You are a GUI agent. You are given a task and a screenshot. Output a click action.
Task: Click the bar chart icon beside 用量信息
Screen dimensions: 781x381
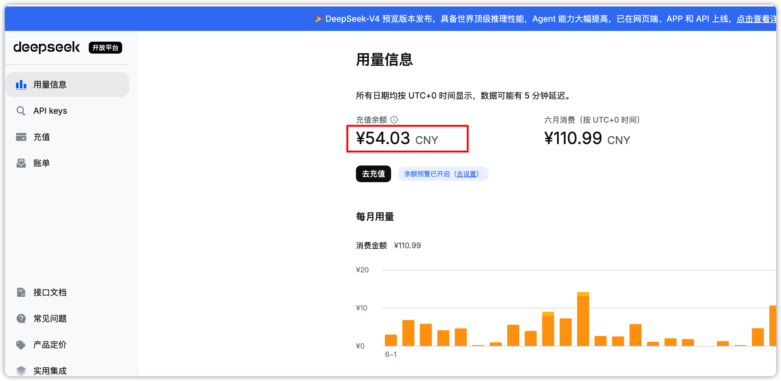[x=21, y=85]
